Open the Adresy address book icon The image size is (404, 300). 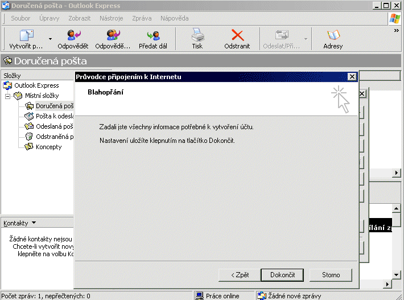(333, 35)
